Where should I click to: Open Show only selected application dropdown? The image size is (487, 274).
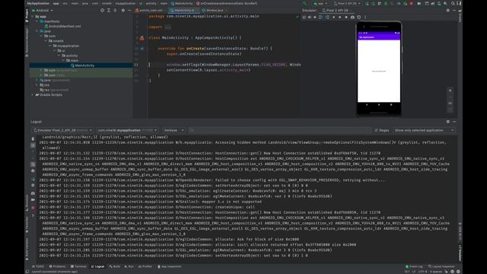[x=425, y=130]
